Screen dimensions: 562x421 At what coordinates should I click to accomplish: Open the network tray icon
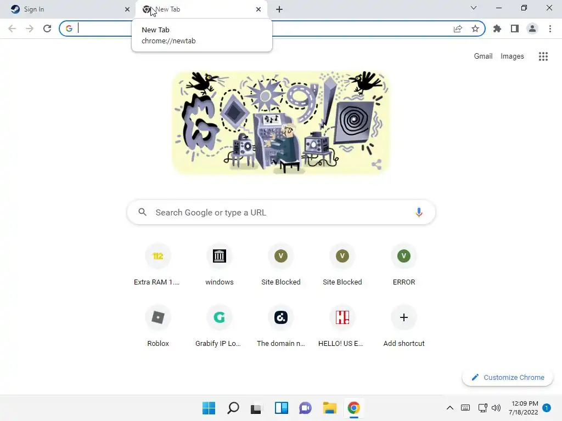coord(482,408)
